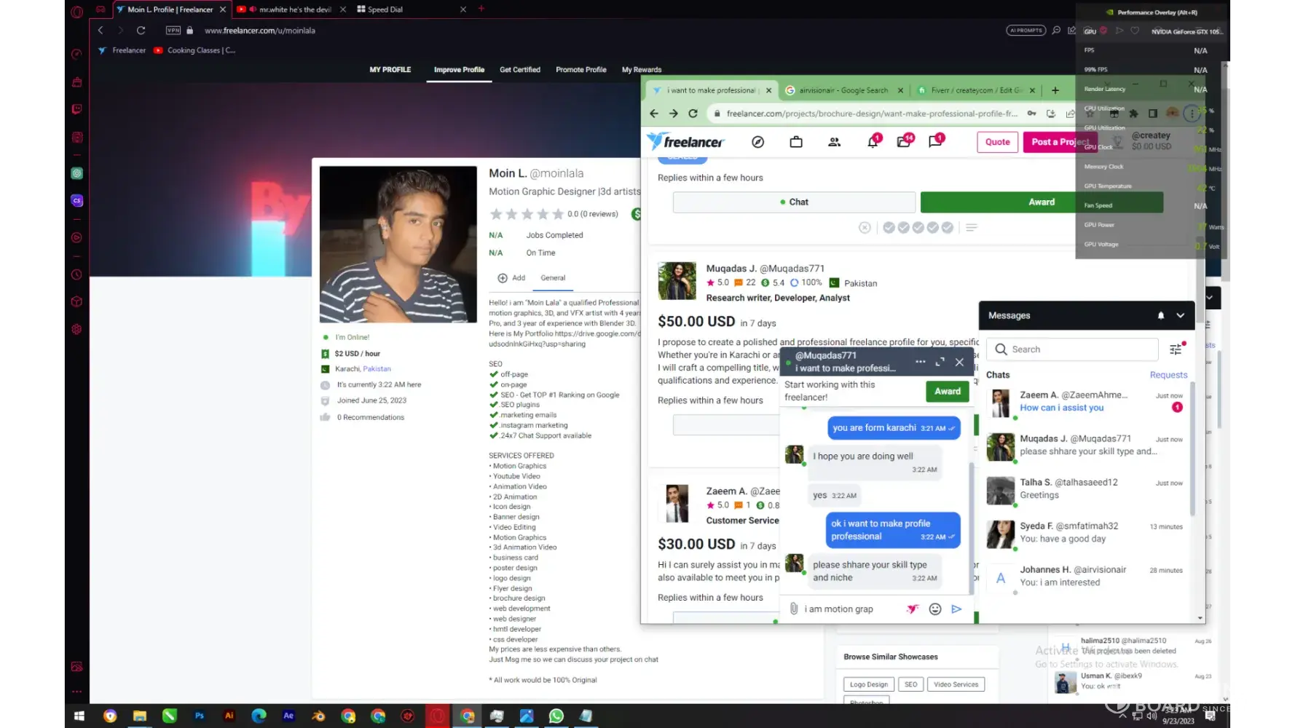Screen dimensions: 1295x728
Task: Open Twitch from the Opera GX sidebar
Action: (76, 109)
